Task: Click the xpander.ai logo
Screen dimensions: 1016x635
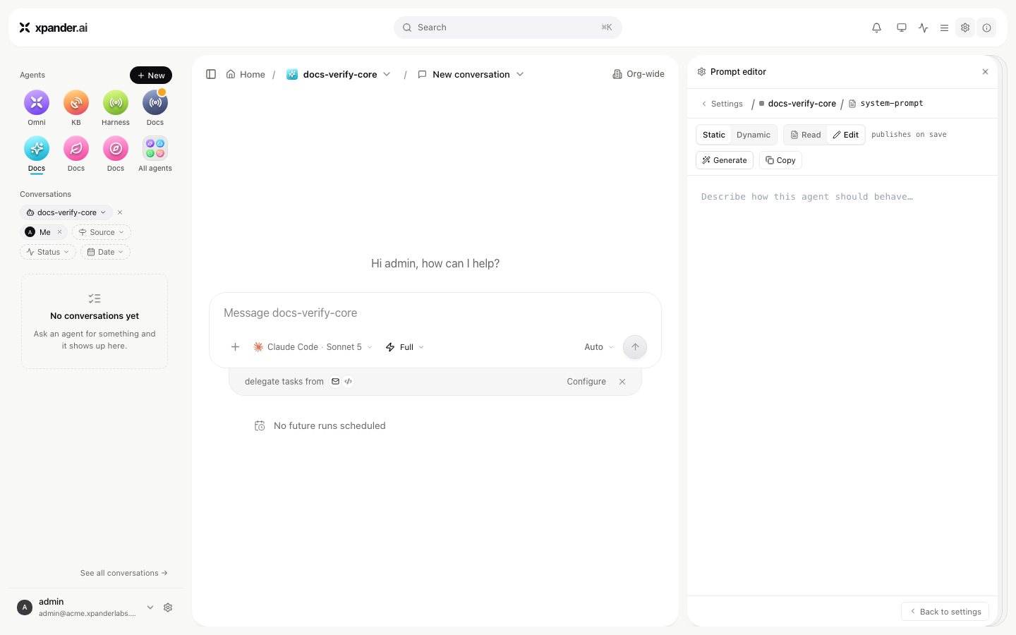Action: 54,28
